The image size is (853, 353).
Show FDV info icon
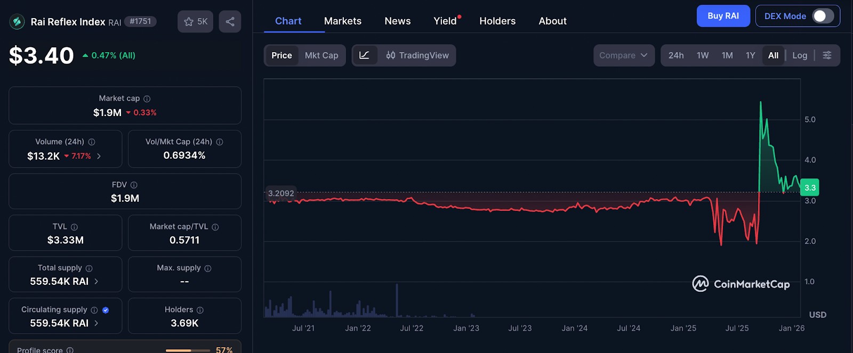[x=134, y=185]
